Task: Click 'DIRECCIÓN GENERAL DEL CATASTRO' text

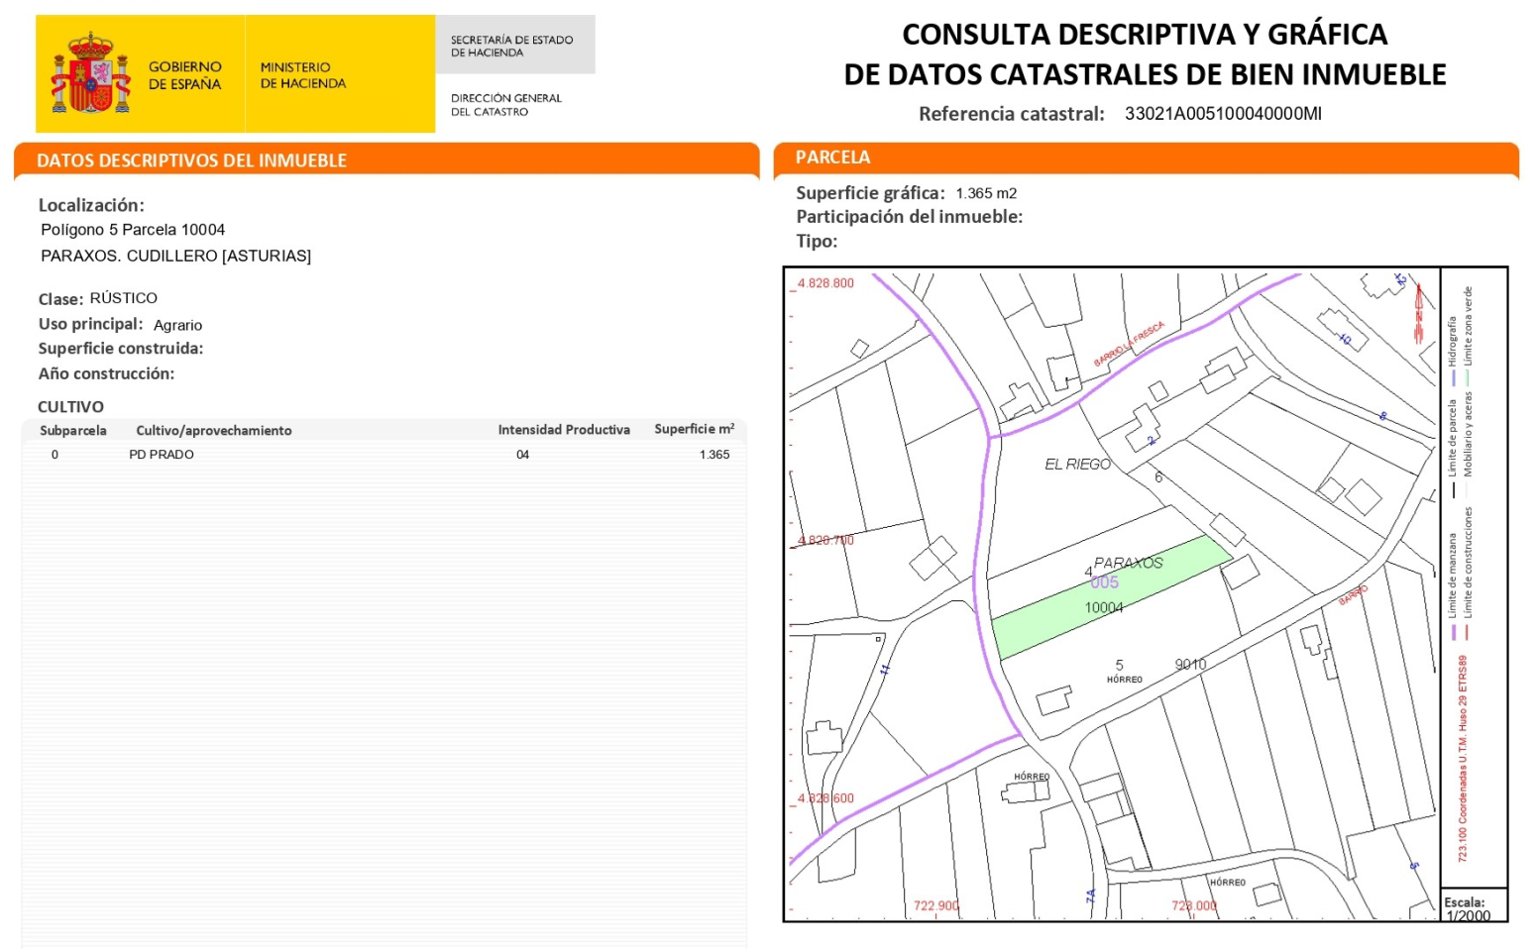Action: point(506,105)
